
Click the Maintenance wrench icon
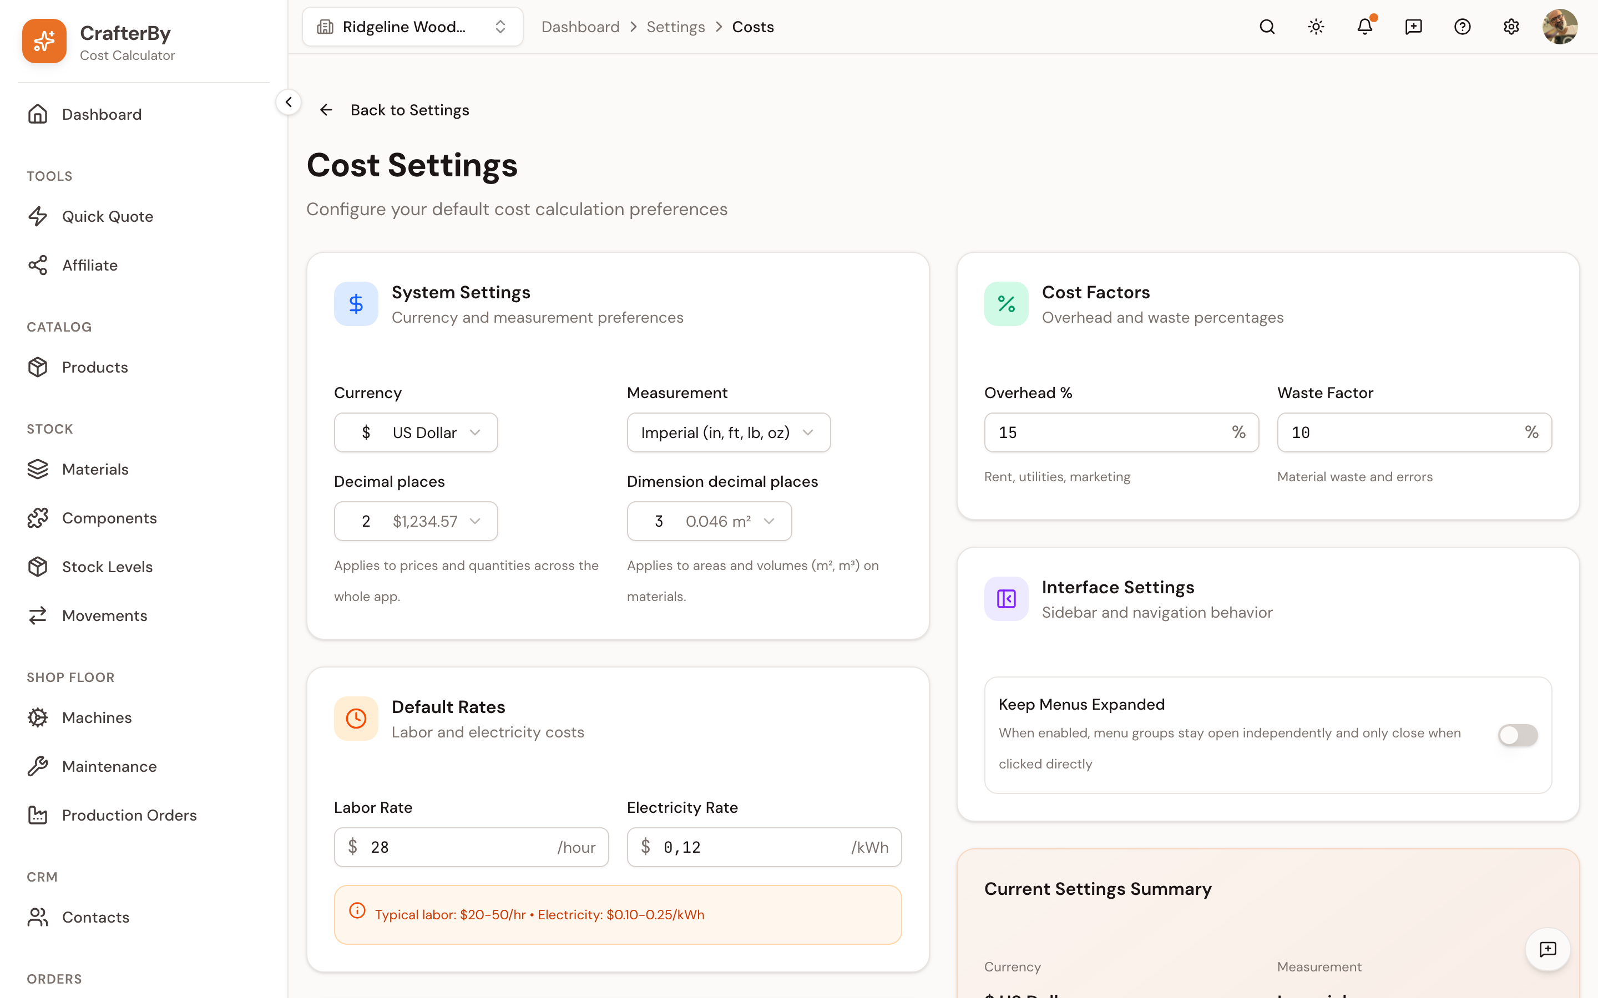[38, 766]
